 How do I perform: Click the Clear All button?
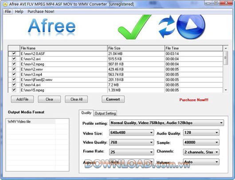click(x=76, y=99)
